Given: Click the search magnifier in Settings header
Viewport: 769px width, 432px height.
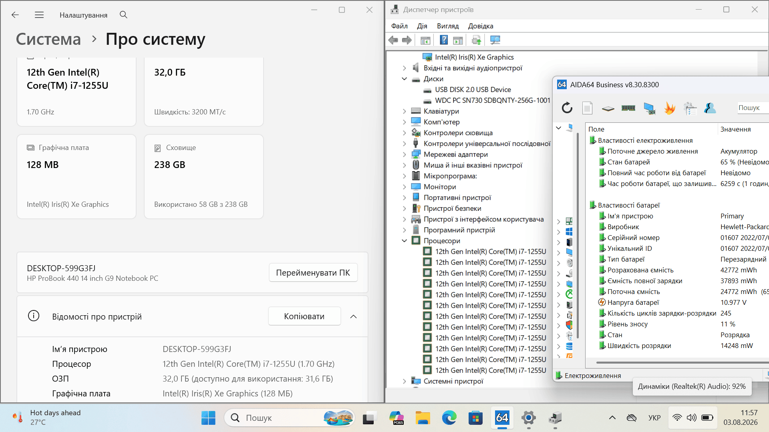Looking at the screenshot, I should pos(123,15).
